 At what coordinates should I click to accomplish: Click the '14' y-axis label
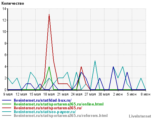[x=4, y=9]
